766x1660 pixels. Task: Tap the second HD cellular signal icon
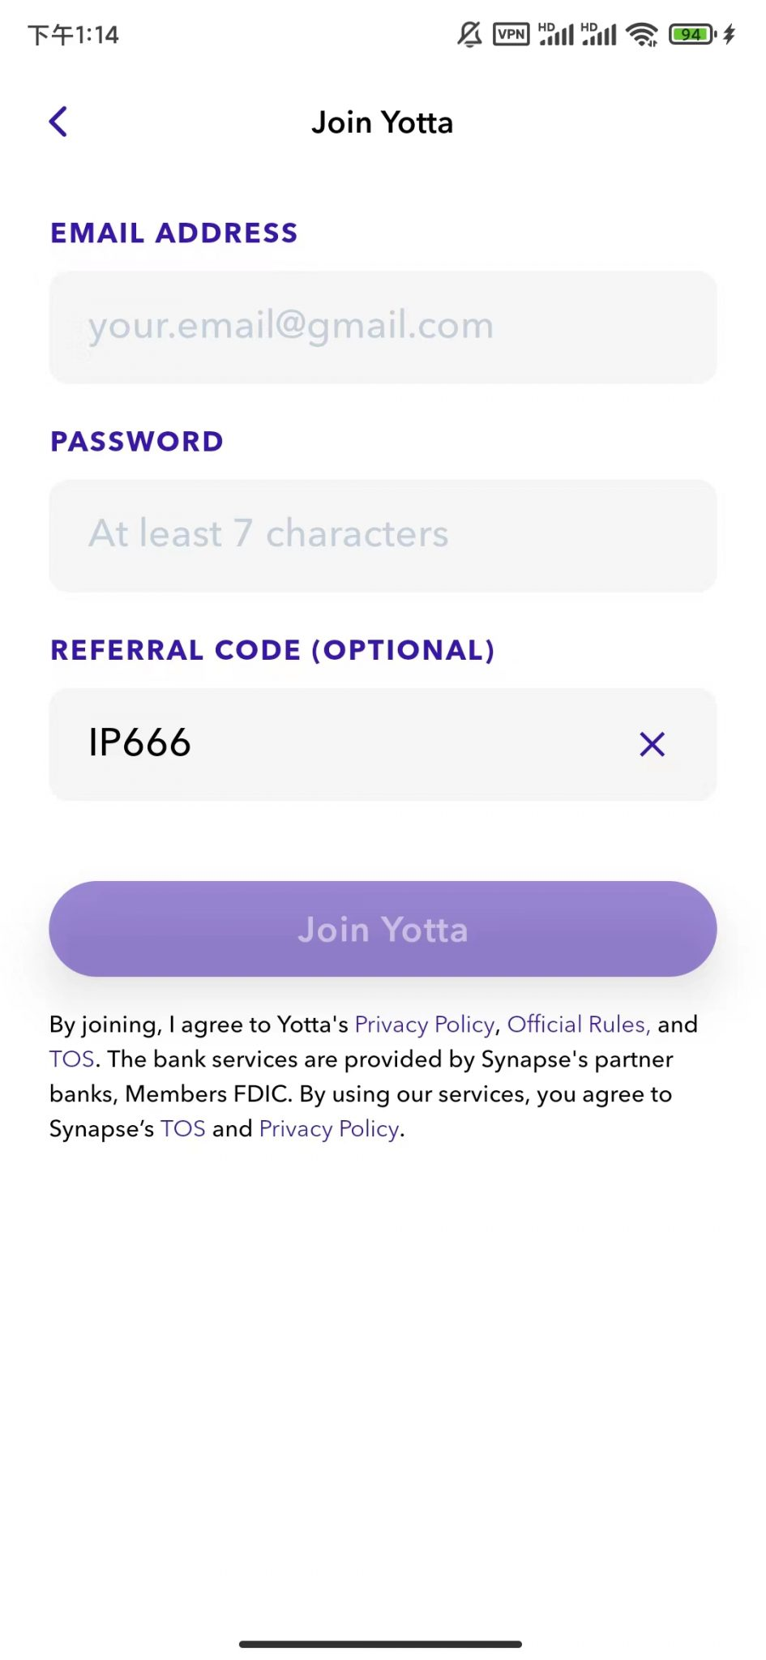coord(598,34)
